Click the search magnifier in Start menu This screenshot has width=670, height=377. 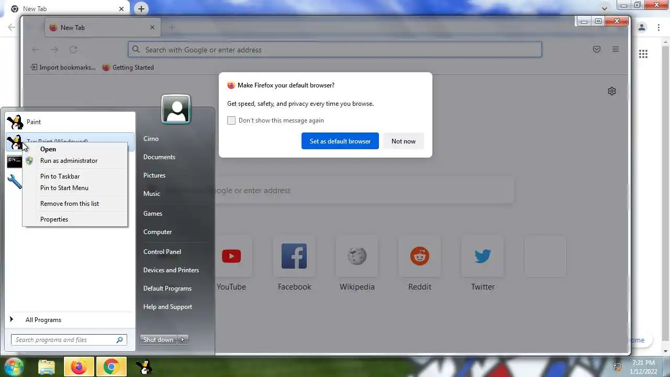click(119, 340)
